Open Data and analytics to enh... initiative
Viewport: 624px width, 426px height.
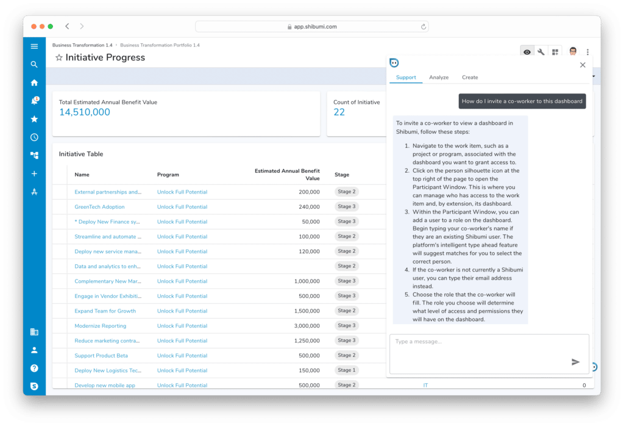pos(107,266)
